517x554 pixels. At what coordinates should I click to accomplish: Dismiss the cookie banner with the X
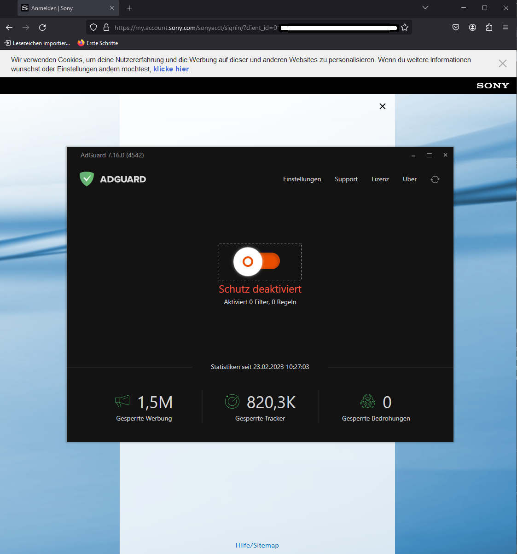(x=502, y=63)
